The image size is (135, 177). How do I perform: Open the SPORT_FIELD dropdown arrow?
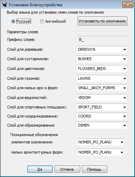pos(125,107)
